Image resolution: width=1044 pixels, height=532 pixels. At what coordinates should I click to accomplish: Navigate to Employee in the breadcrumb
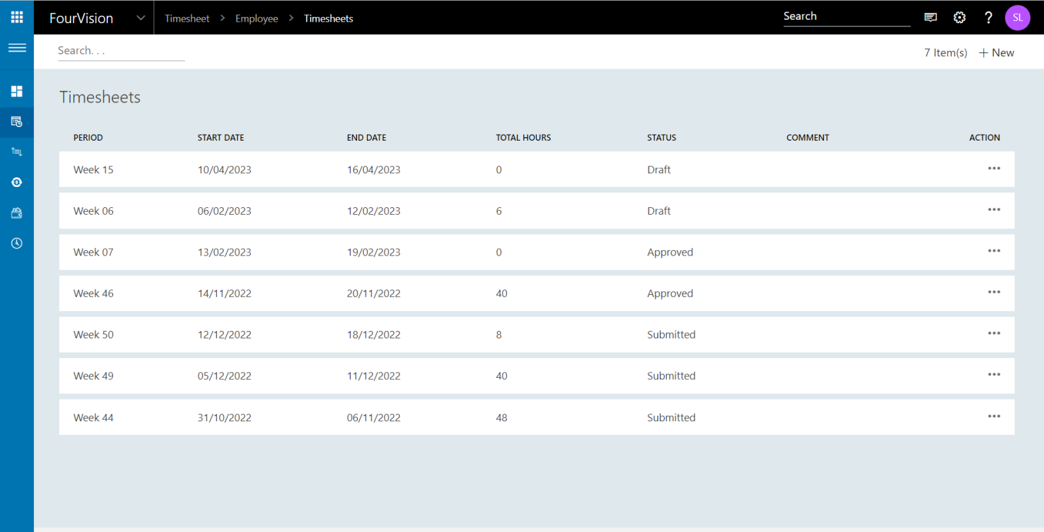[256, 18]
